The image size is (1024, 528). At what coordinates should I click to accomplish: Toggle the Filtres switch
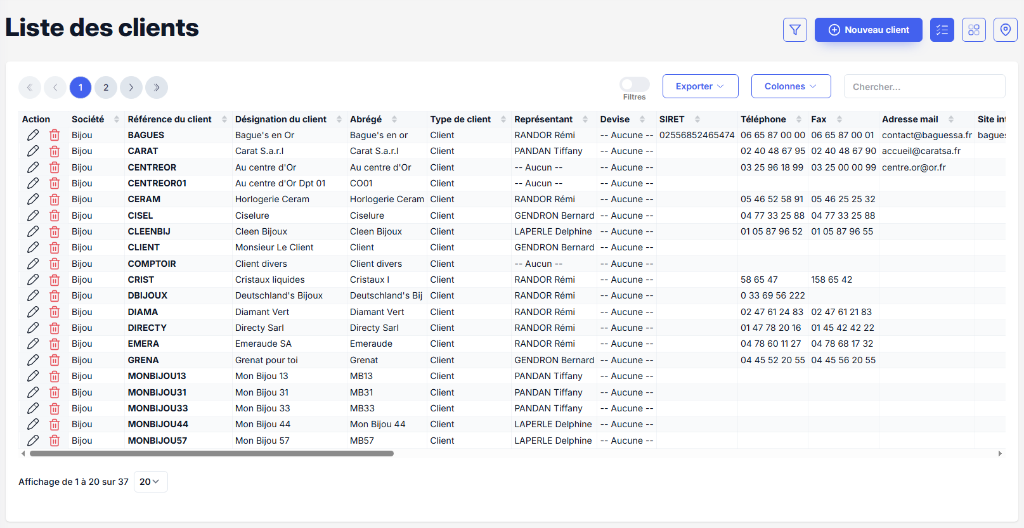[x=634, y=84]
